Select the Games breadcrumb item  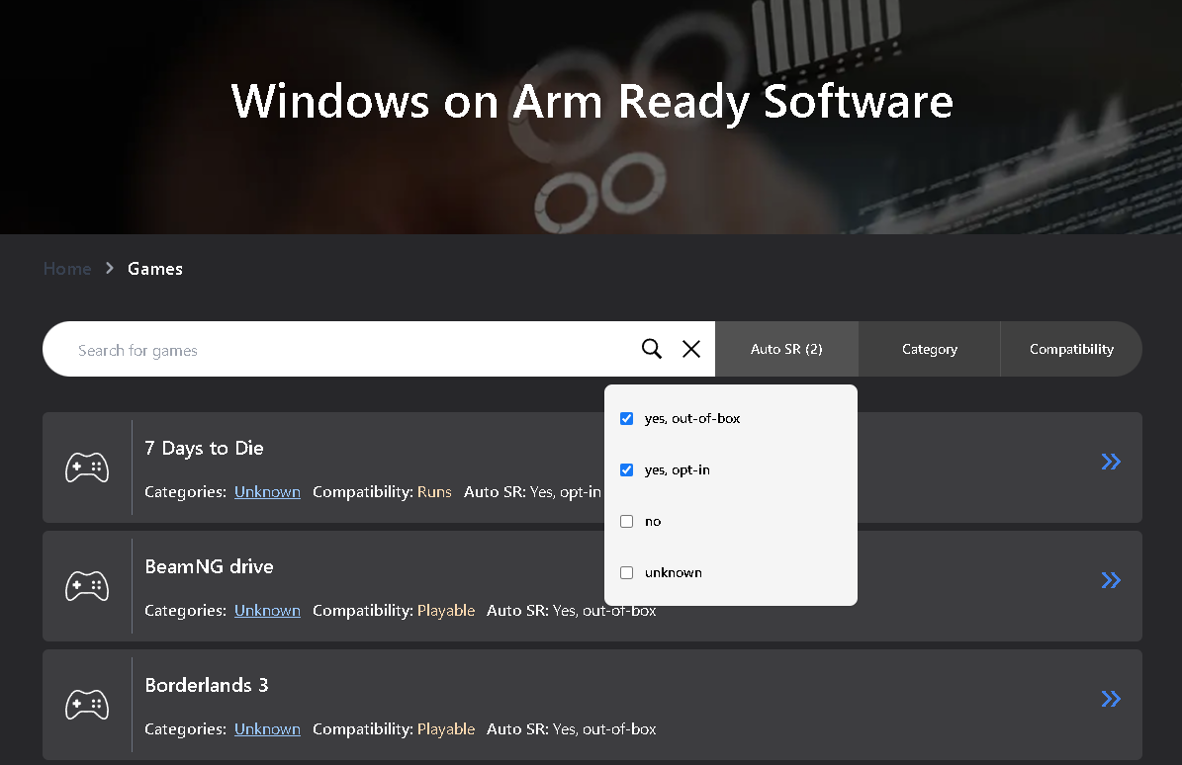155,269
